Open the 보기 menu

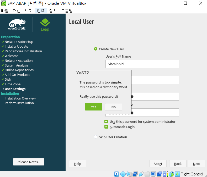29,11
